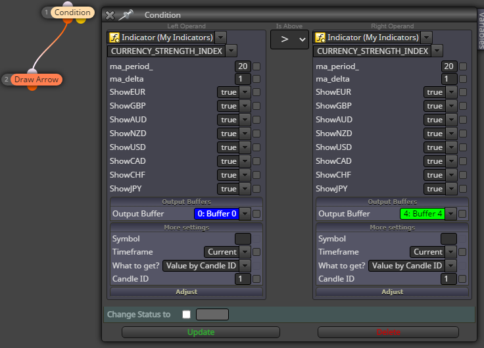Select the Condition node in the graph

coord(72,12)
